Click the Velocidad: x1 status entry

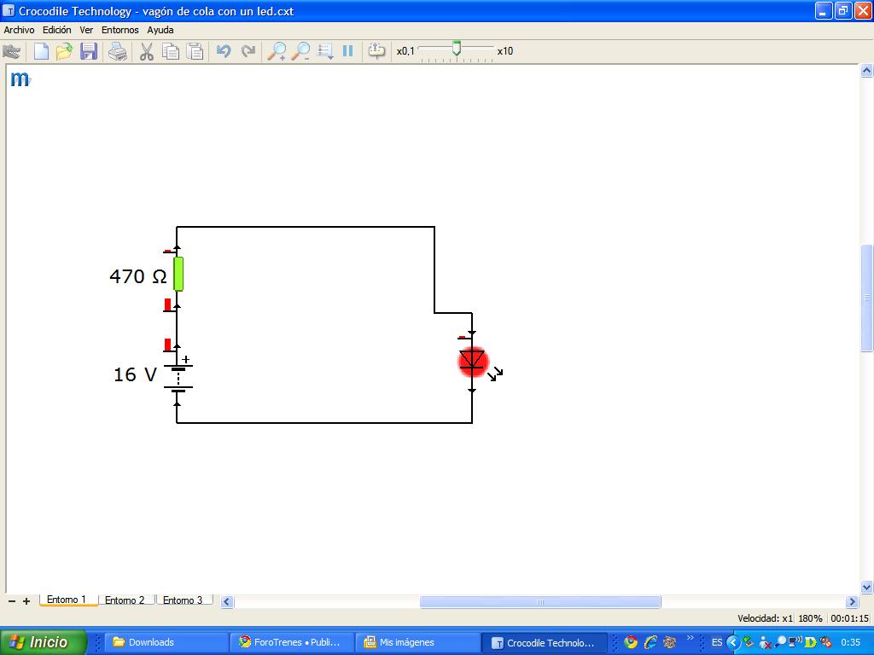765,618
